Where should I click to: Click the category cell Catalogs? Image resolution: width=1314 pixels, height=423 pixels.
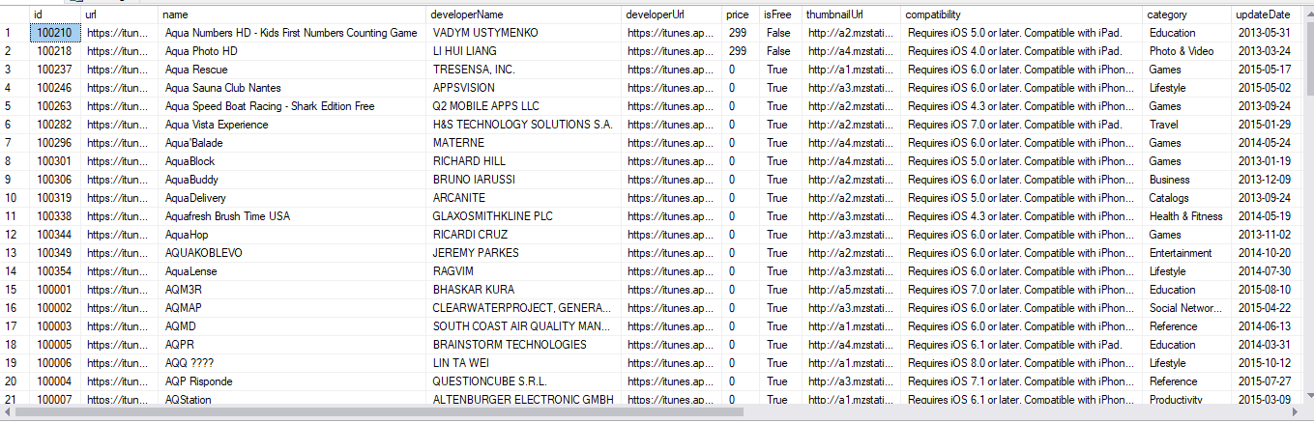pyautogui.click(x=1187, y=198)
